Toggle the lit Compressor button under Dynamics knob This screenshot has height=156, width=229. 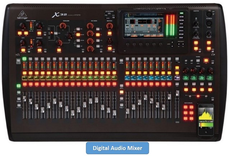point(39,50)
